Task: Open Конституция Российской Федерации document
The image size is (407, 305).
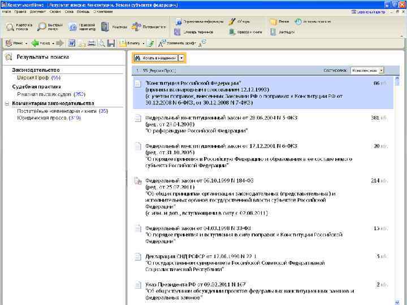Action: click(263, 93)
